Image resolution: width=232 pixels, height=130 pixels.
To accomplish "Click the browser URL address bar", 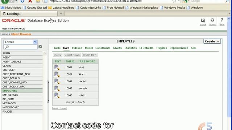I will tap(109, 1).
